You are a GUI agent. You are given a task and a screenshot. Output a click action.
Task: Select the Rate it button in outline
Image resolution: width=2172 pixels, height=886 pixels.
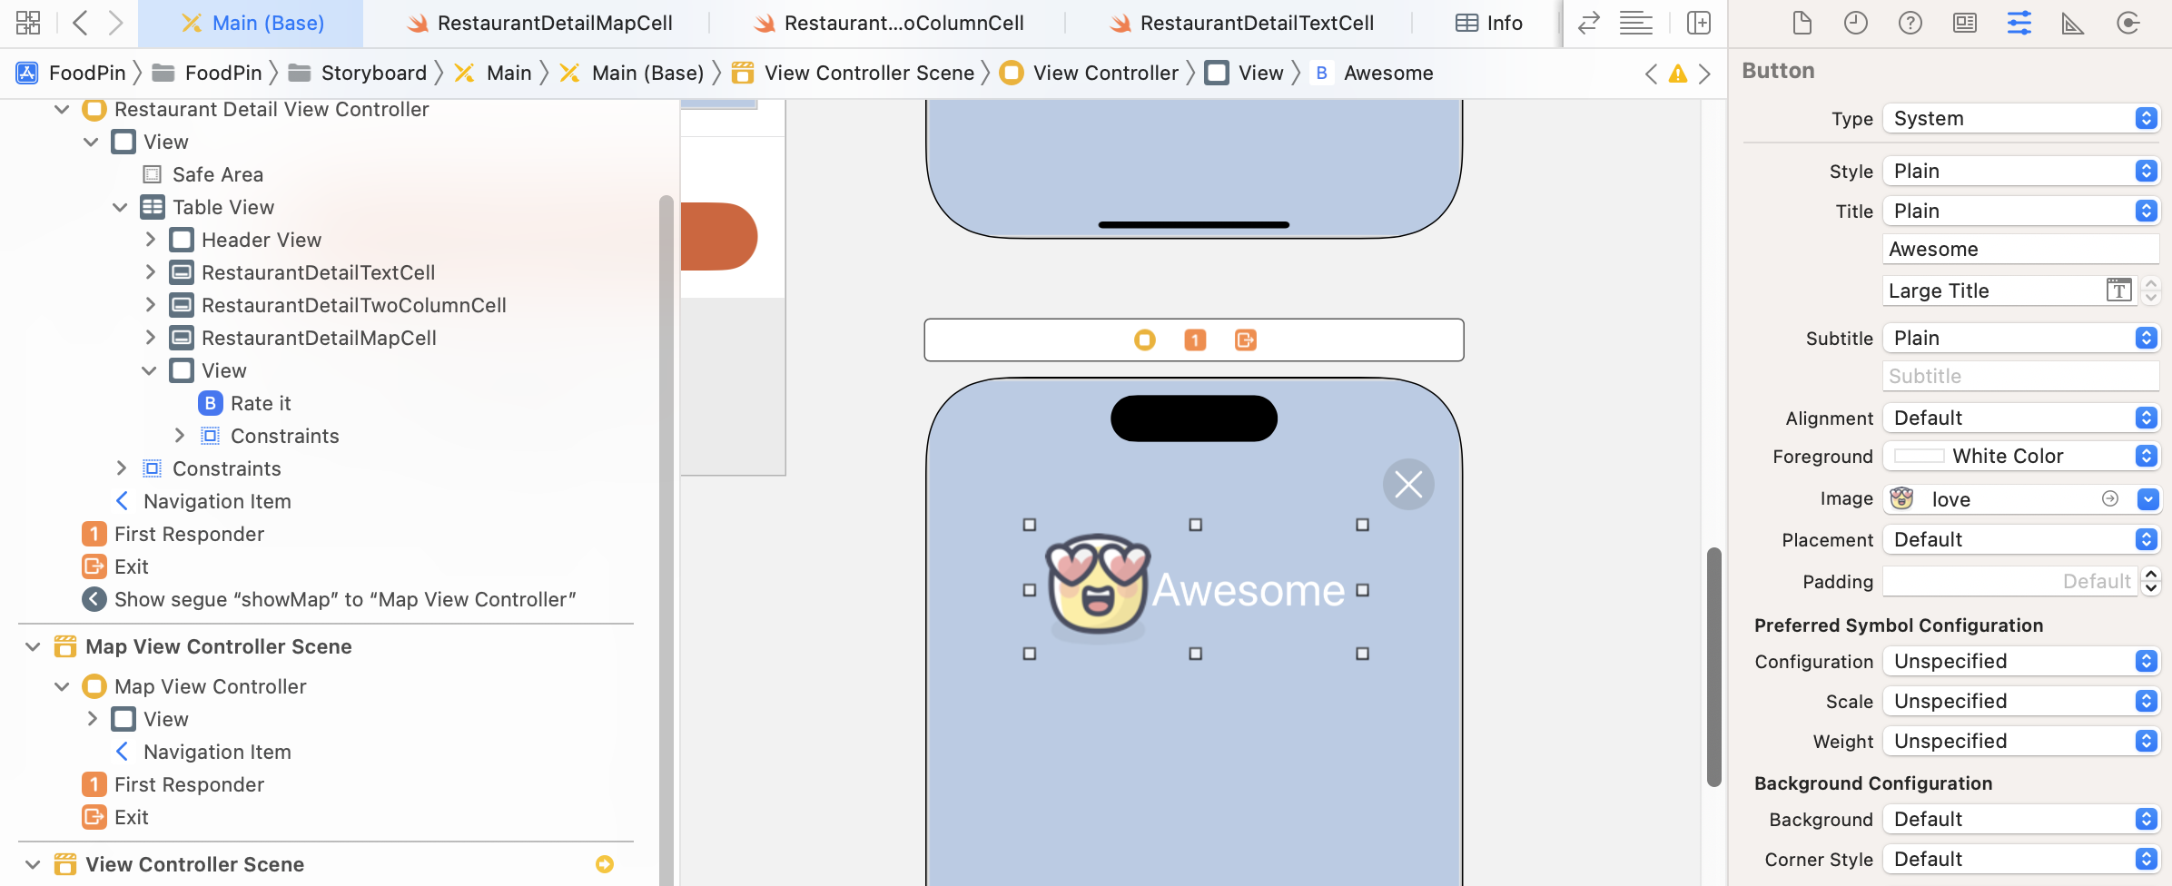(x=260, y=404)
